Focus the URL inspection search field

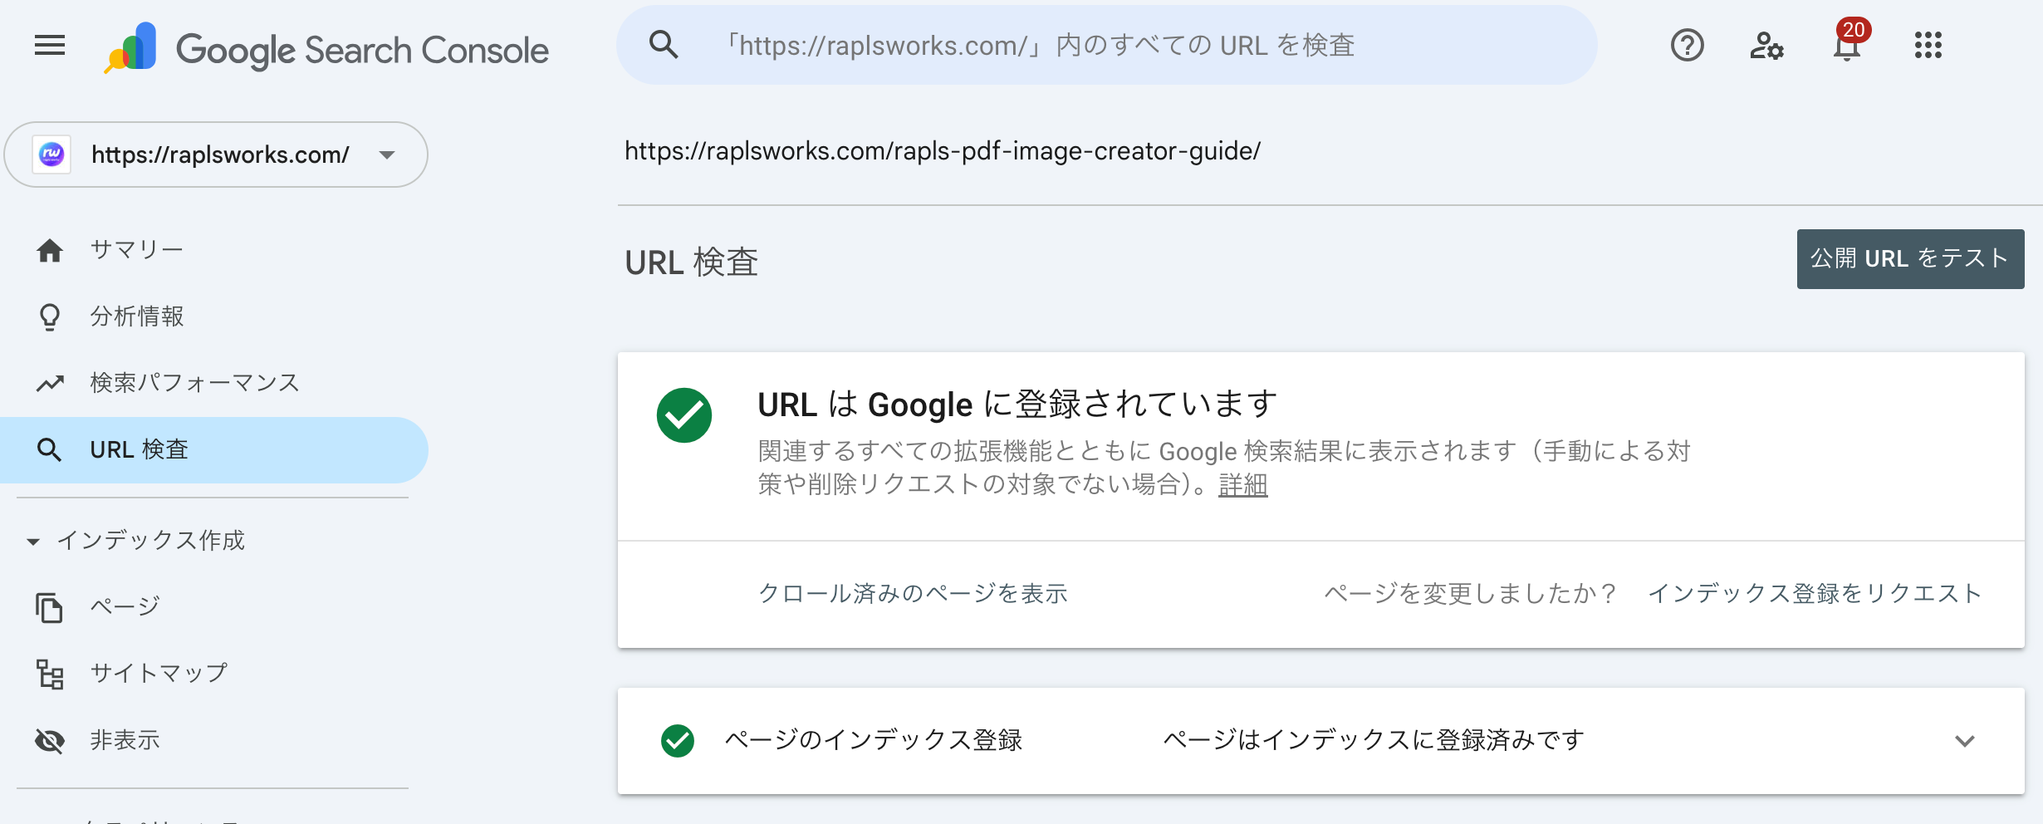[x=1106, y=45]
